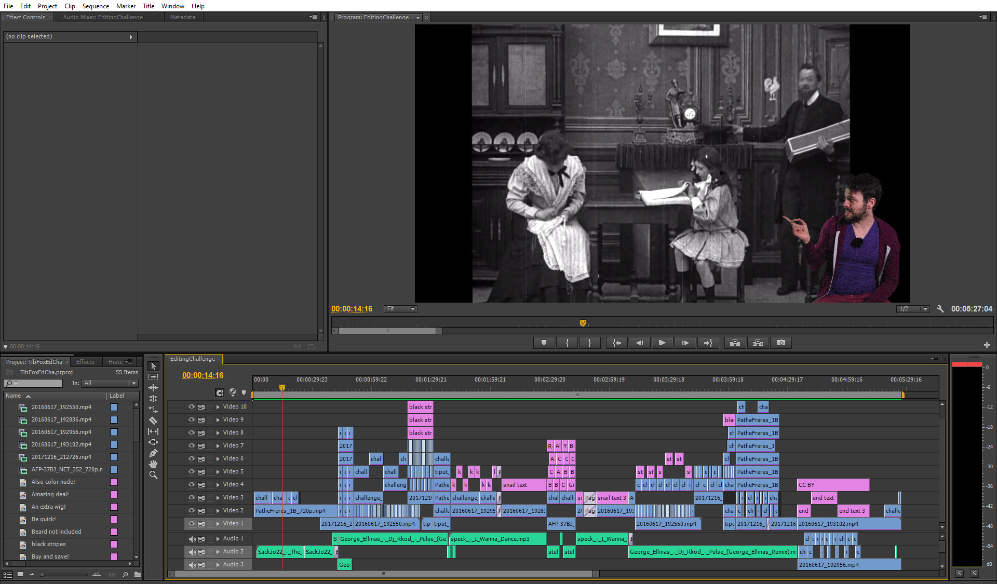Open the Title menu
Screen dimensions: 997x584
(149, 6)
